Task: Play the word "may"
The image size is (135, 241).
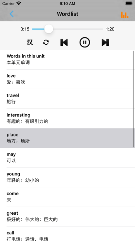Action: tap(67, 158)
